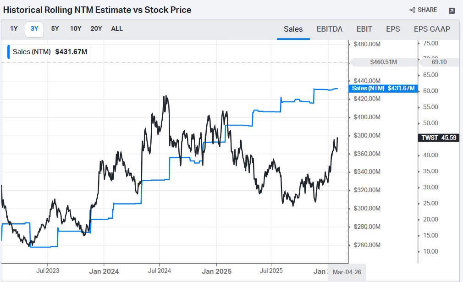
Task: Select the 3Y time range
Action: (x=34, y=28)
